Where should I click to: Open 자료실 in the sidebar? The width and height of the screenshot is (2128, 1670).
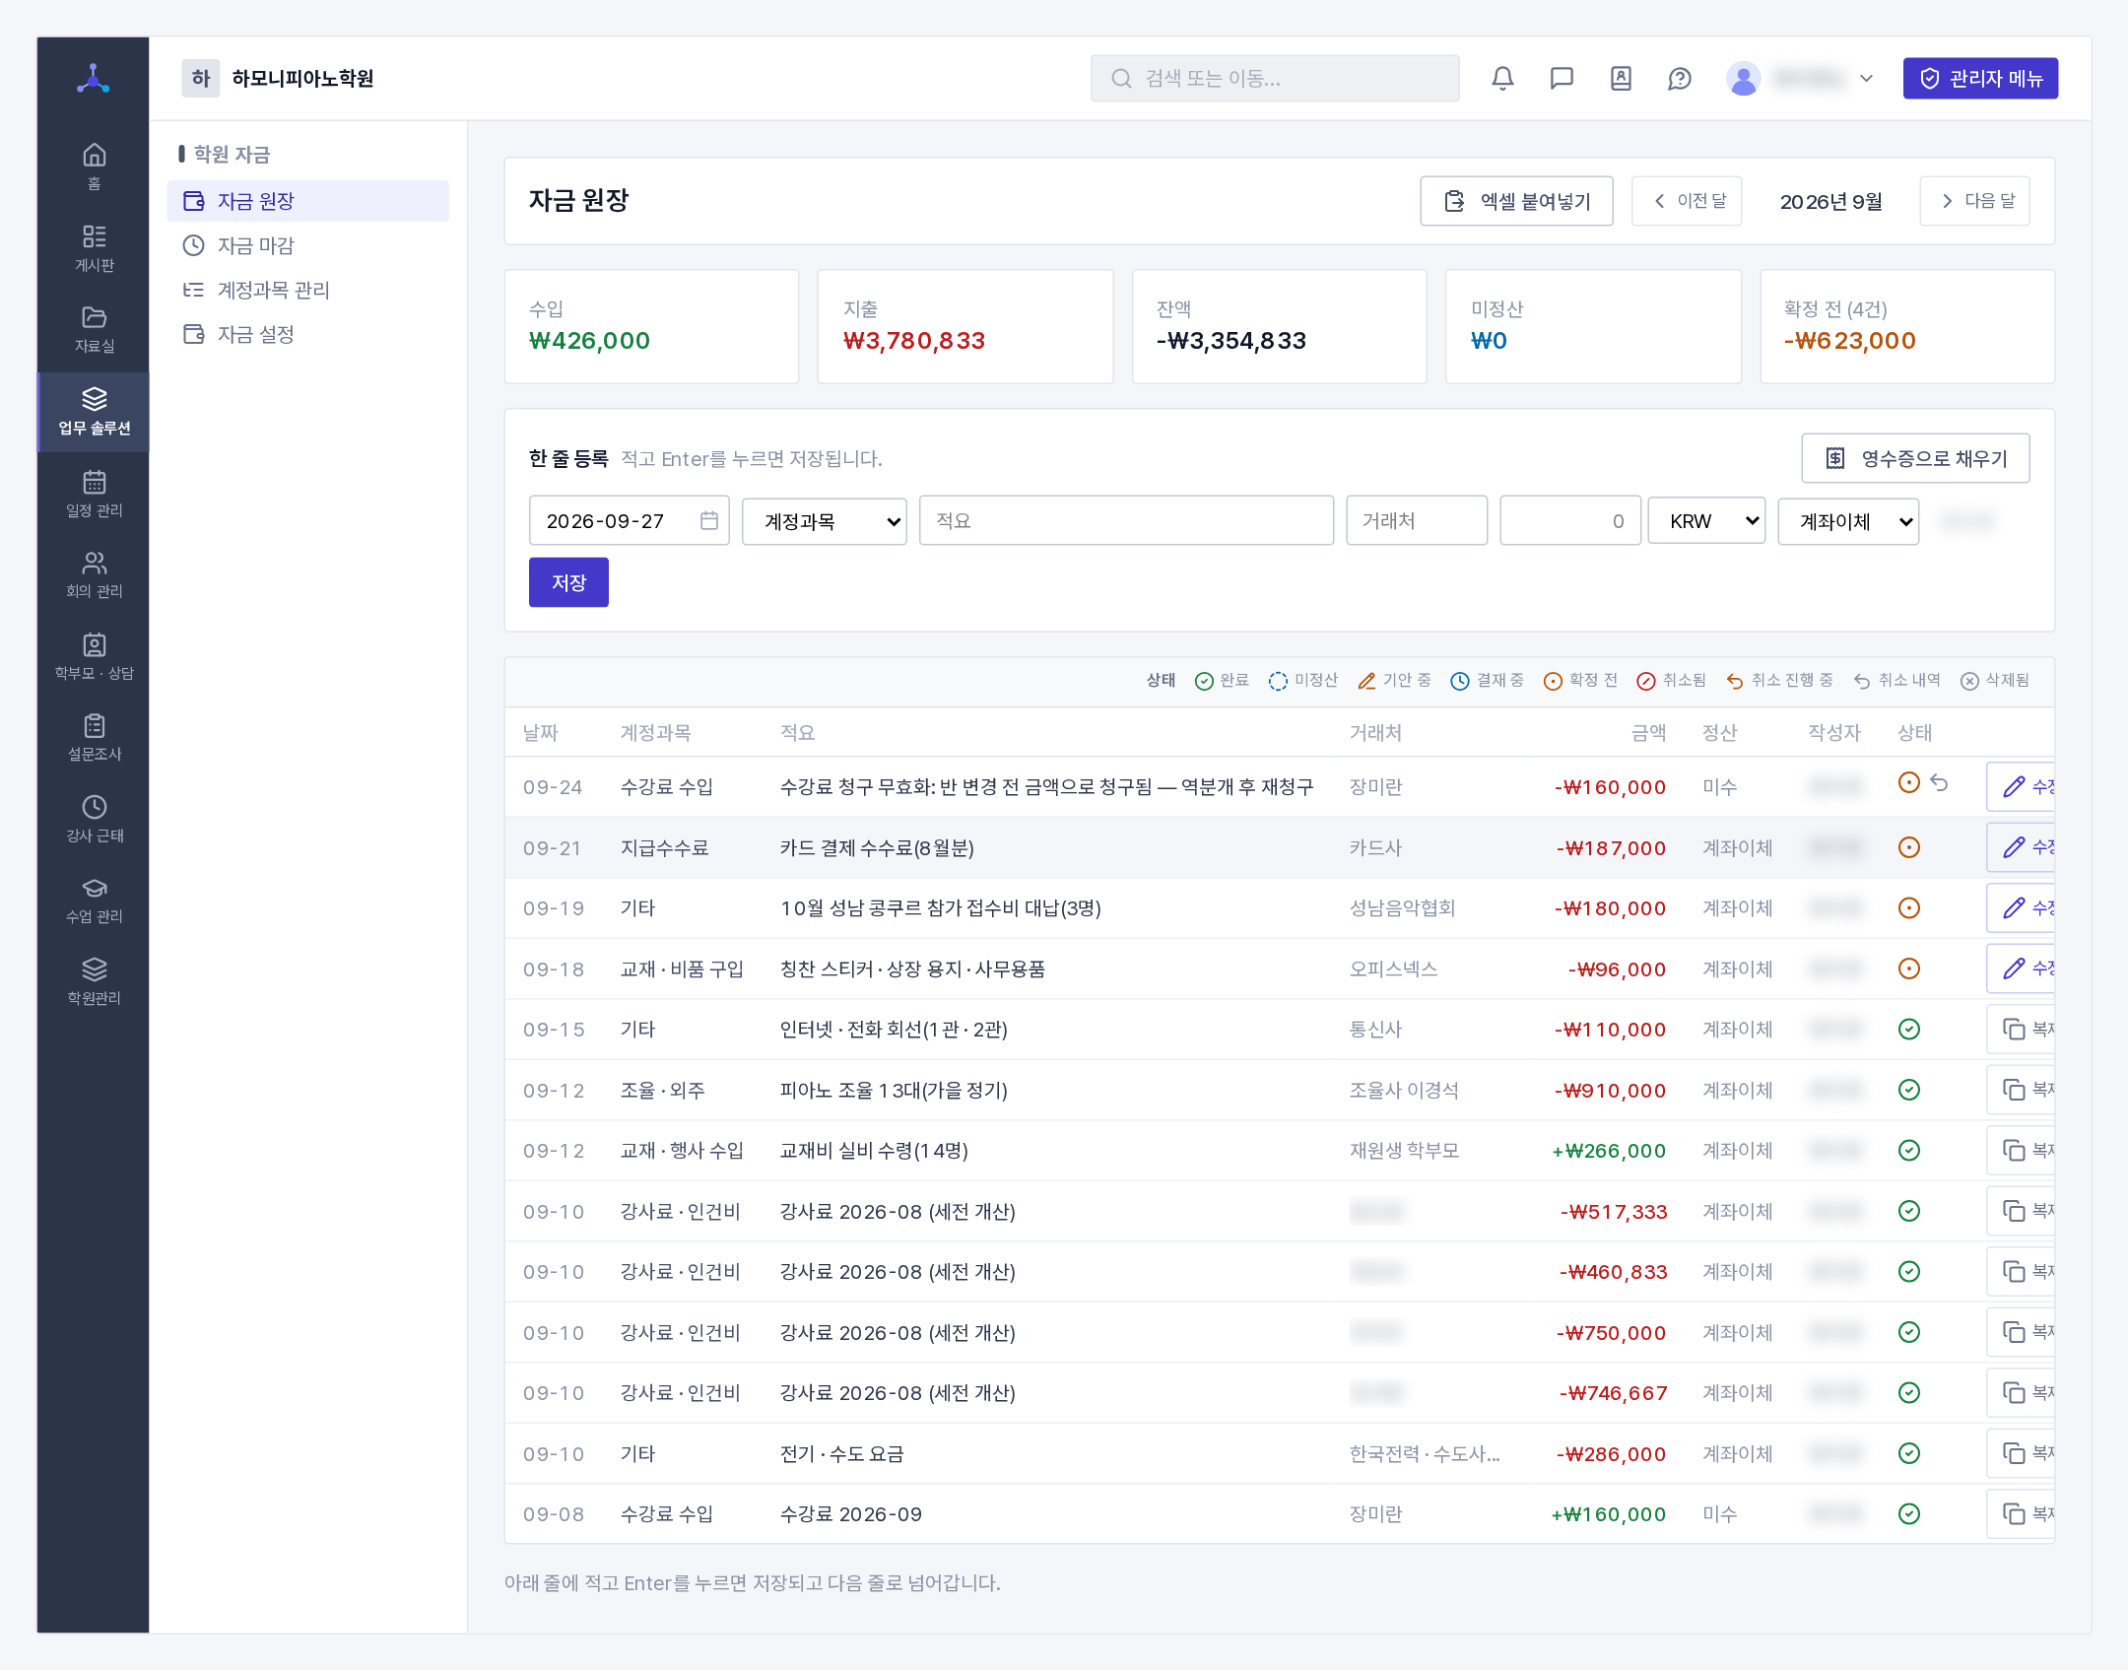94,329
